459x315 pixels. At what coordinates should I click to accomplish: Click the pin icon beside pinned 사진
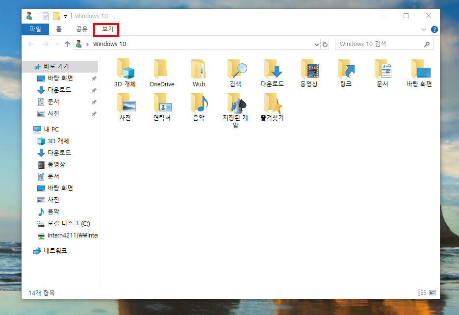coord(94,114)
